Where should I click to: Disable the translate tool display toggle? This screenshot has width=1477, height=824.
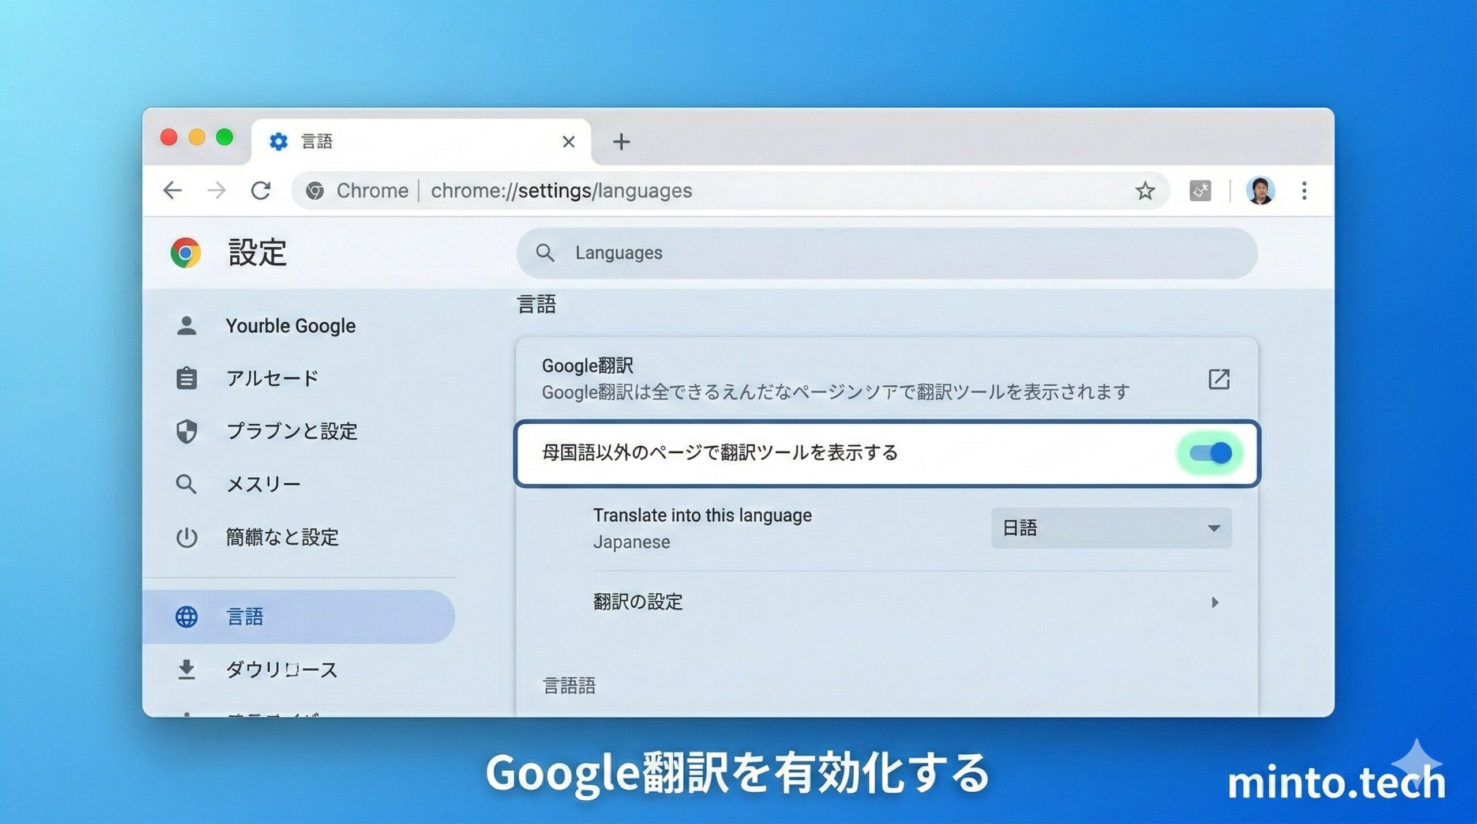tap(1211, 453)
